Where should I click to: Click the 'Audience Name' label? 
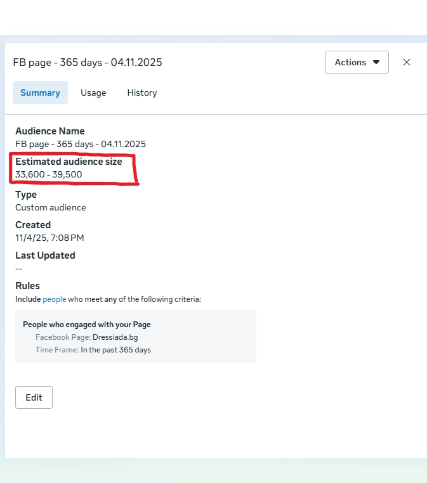point(49,131)
